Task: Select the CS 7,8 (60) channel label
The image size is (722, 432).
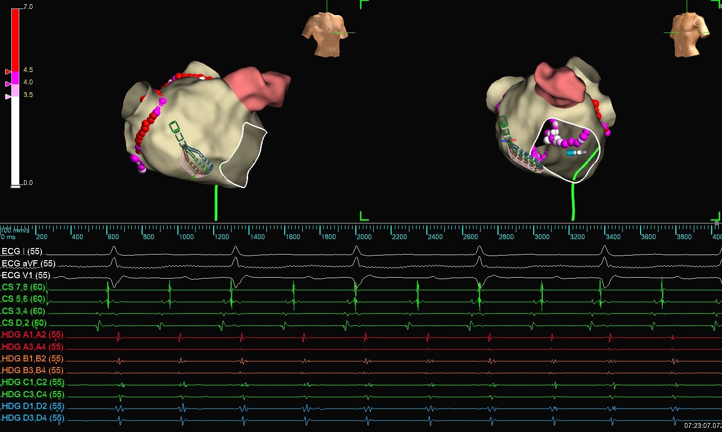Action: point(24,287)
